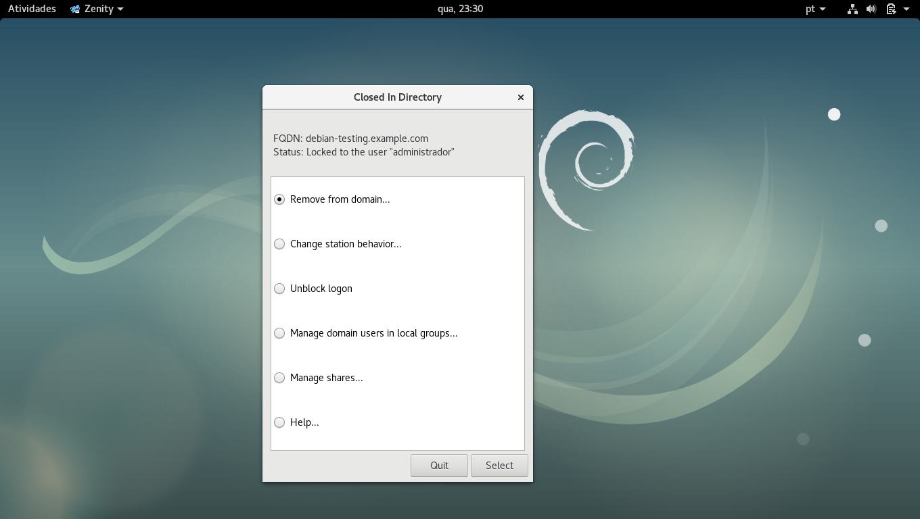The height and width of the screenshot is (519, 920).
Task: Click the Help... label
Action: coord(304,422)
